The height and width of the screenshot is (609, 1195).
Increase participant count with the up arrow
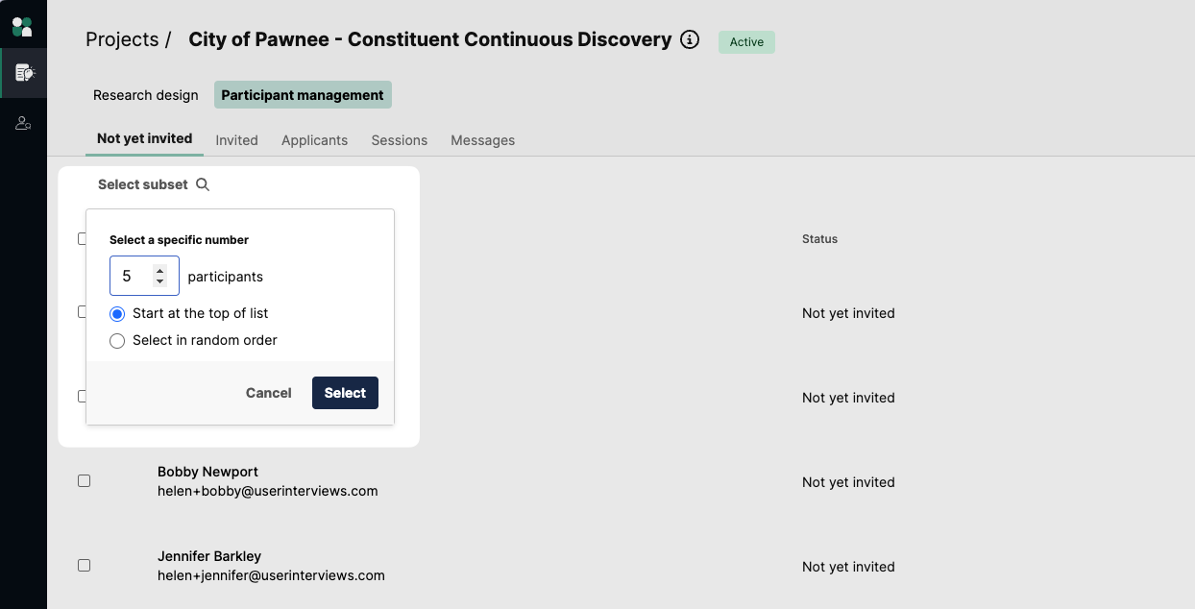[x=160, y=270]
